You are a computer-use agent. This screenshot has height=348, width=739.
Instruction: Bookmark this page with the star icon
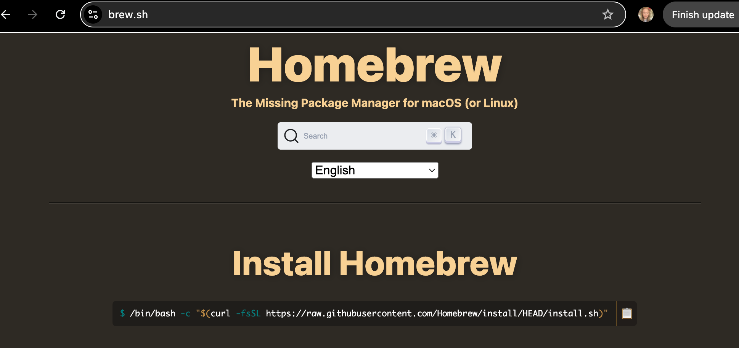click(x=607, y=15)
